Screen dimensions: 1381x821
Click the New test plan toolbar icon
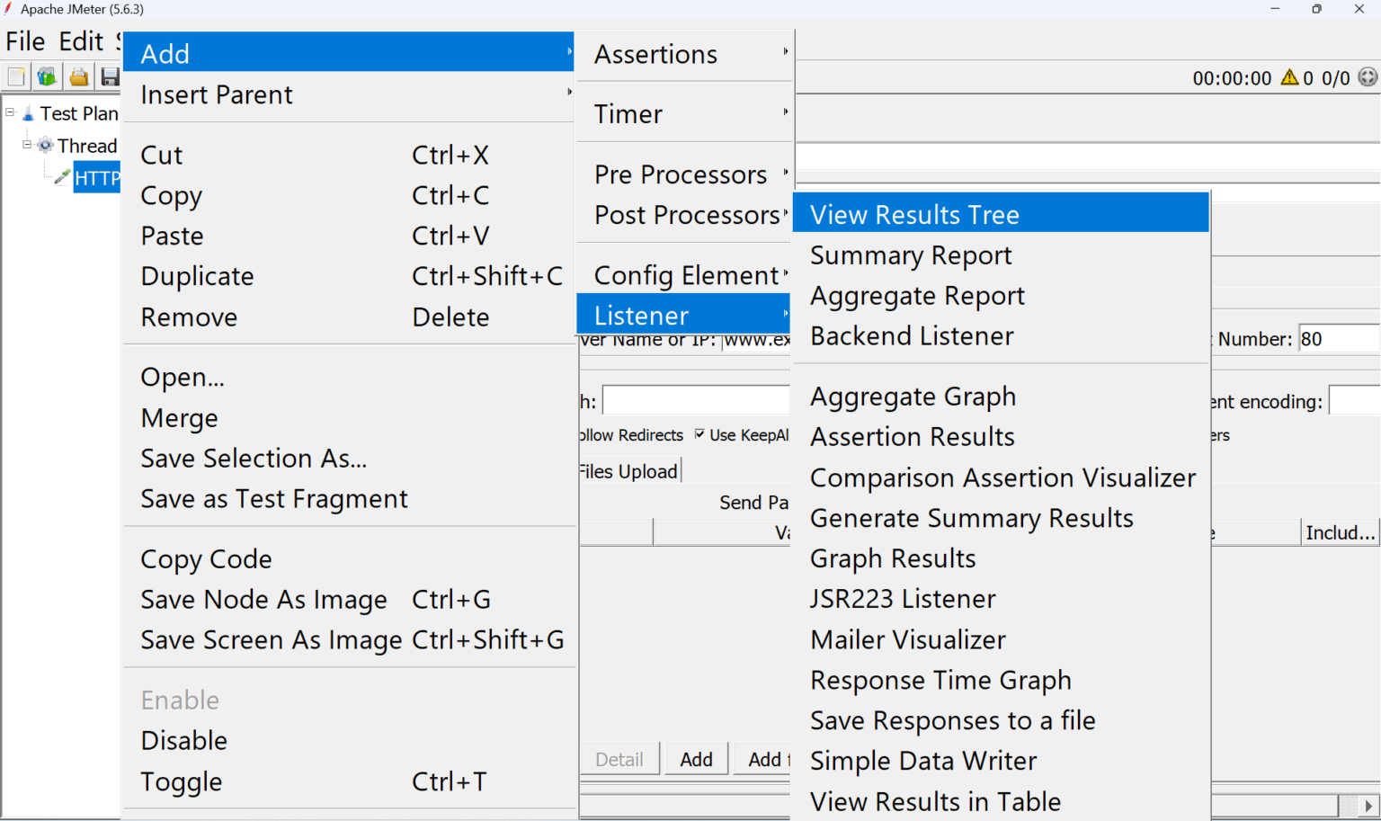pyautogui.click(x=16, y=77)
